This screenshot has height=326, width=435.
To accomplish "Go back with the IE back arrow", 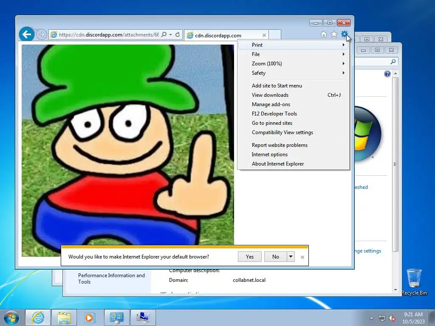I will point(27,34).
